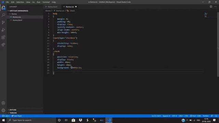This screenshot has height=123, width=219.
Task: Change line ending via CRLF status item
Action: [x=181, y=116]
